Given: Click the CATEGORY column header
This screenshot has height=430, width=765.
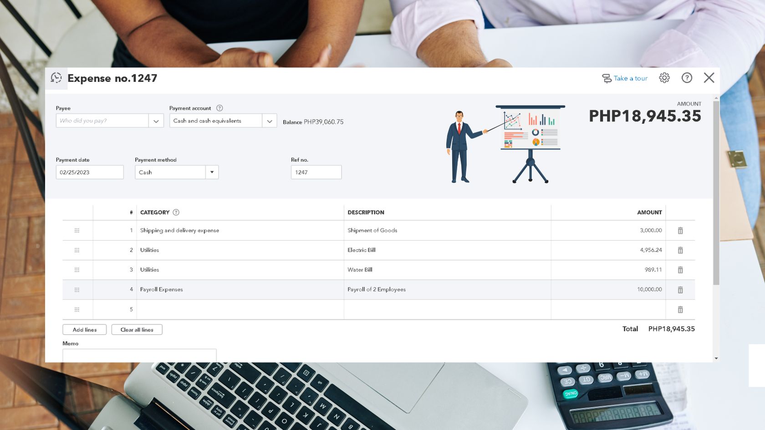Looking at the screenshot, I should tap(155, 212).
